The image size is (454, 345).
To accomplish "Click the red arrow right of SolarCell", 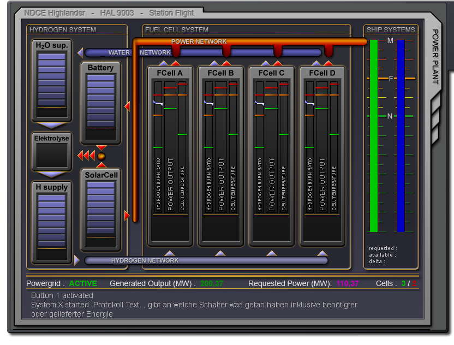I will (127, 216).
